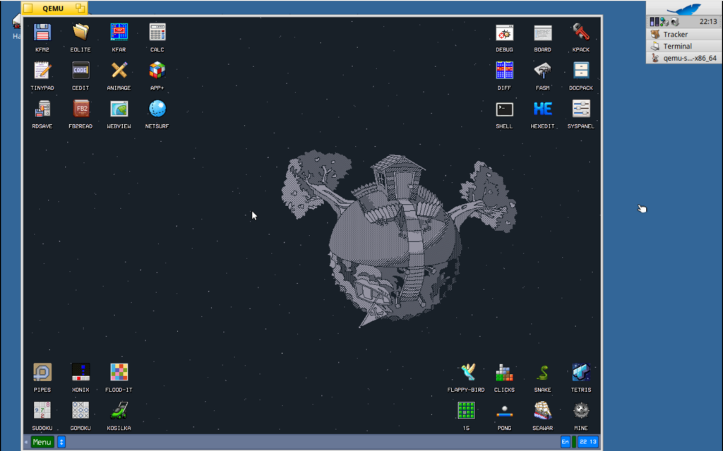Open the KFM2 file manager icon
723x451 pixels.
point(42,32)
